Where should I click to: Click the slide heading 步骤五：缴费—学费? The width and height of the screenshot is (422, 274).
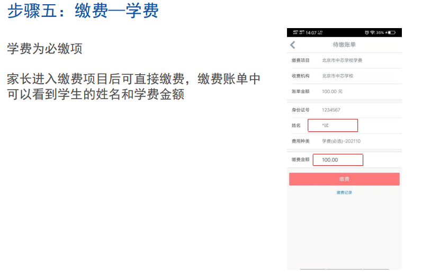tap(83, 12)
